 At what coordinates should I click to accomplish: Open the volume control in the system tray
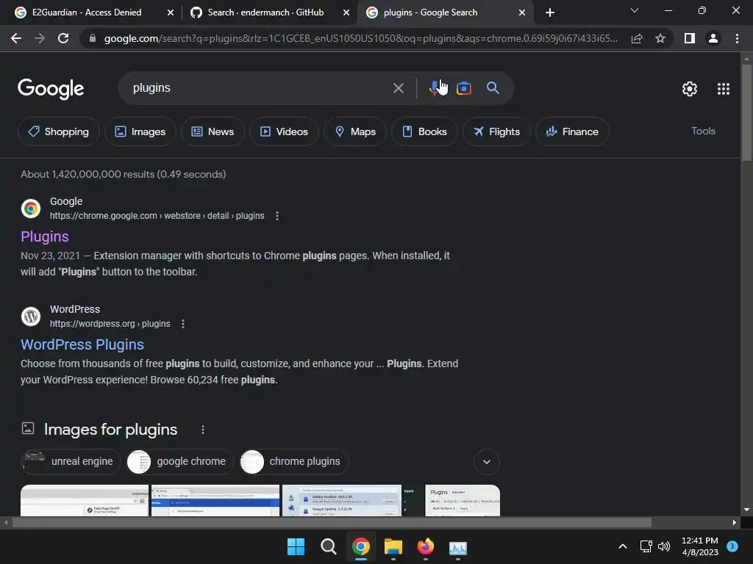coord(664,546)
